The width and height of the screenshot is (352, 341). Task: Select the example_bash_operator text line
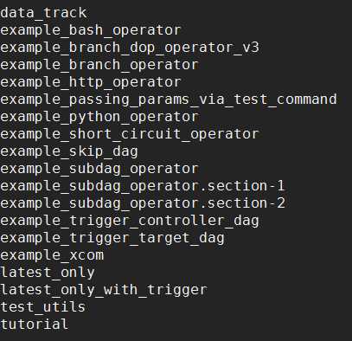click(x=91, y=30)
